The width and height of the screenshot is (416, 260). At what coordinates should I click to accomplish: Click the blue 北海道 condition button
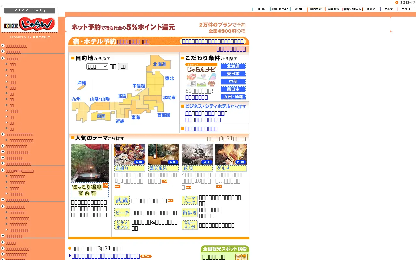pyautogui.click(x=233, y=66)
